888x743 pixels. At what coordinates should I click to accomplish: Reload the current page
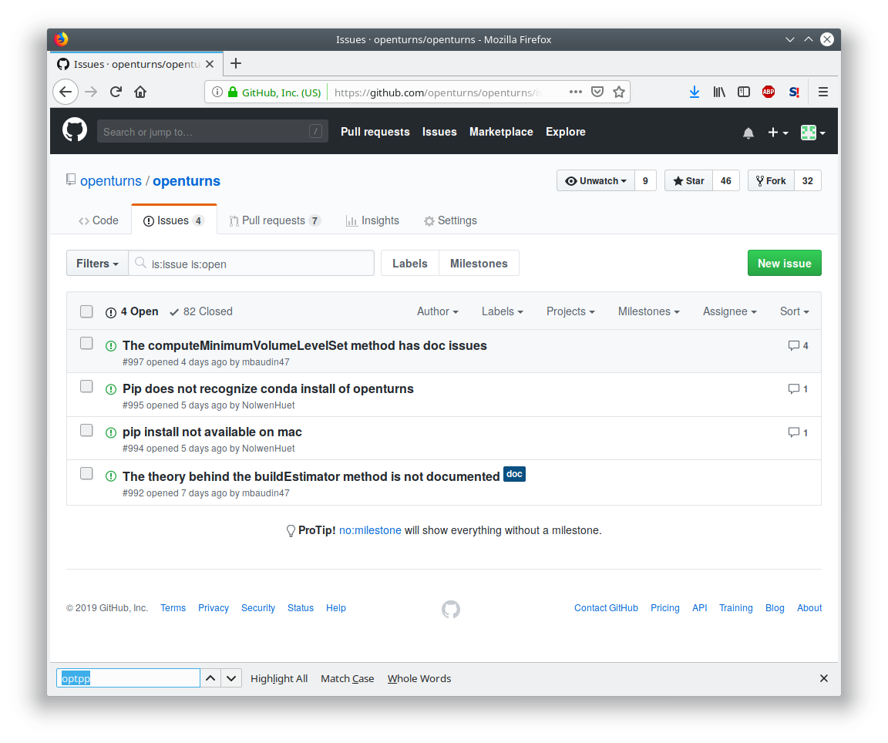coord(116,91)
